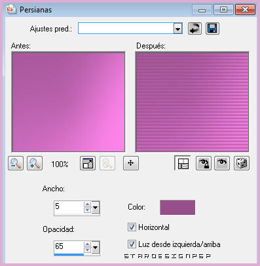Save preset with the floppy disk icon

[x=212, y=29]
